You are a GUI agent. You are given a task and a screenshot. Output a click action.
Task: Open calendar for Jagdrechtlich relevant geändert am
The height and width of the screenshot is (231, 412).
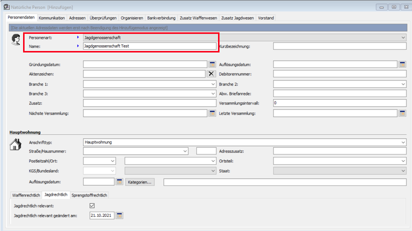coord(119,215)
